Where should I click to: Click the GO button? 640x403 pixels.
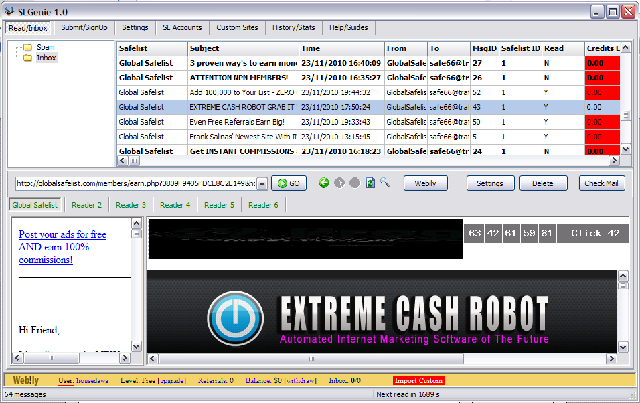point(289,183)
